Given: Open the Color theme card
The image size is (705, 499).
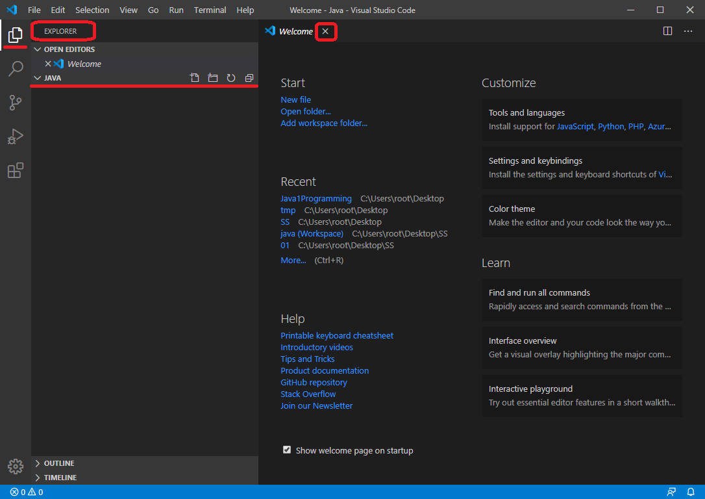Looking at the screenshot, I should 582,216.
